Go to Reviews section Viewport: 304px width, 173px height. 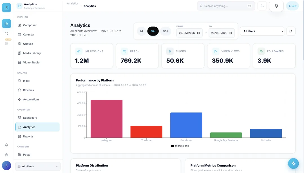click(37, 90)
